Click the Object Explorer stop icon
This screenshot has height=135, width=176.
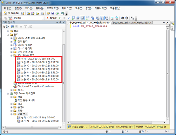tap(21, 27)
